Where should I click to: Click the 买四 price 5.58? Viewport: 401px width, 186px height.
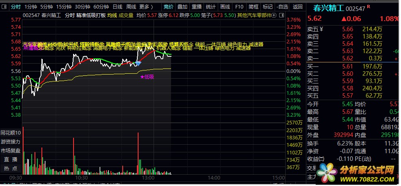[x=348, y=88]
